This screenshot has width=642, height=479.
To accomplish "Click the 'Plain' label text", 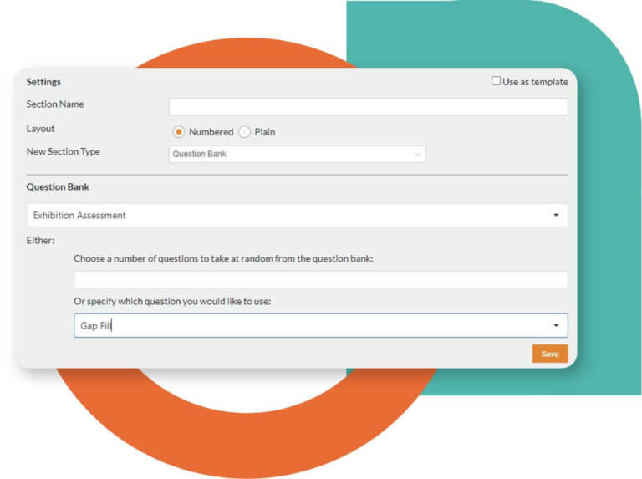I will click(265, 132).
